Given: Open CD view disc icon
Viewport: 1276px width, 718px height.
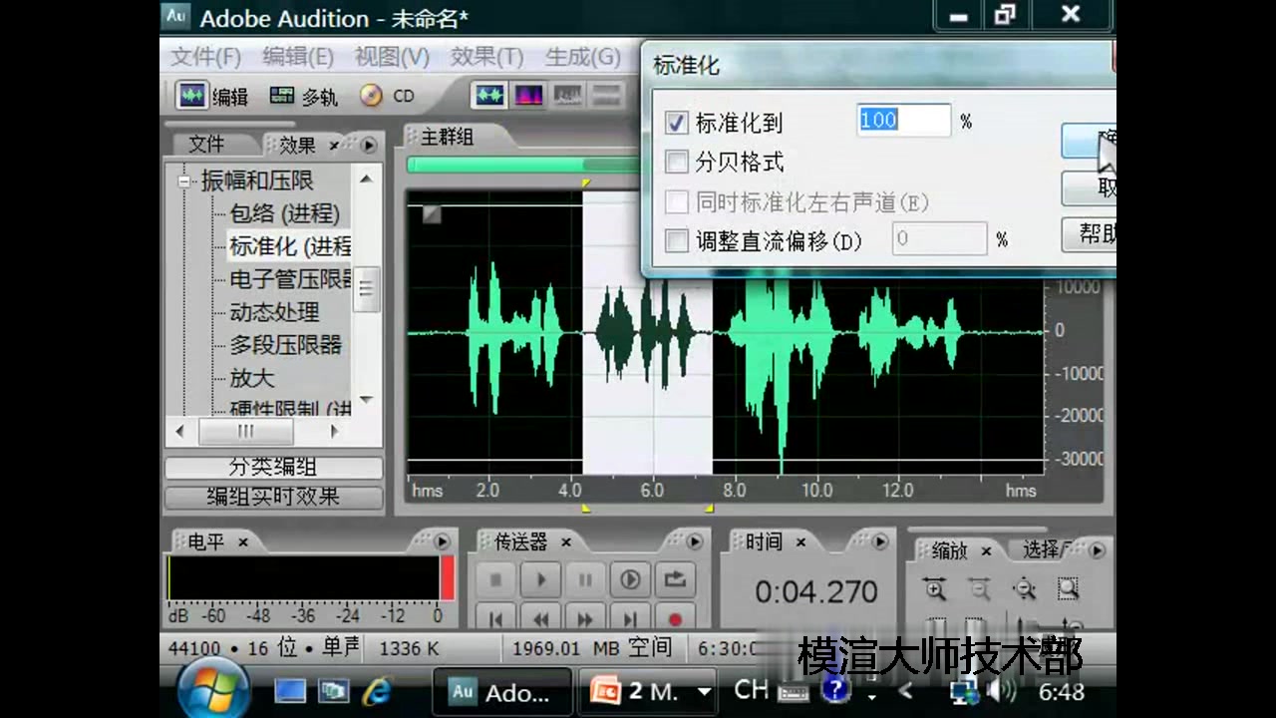Looking at the screenshot, I should pyautogui.click(x=371, y=96).
